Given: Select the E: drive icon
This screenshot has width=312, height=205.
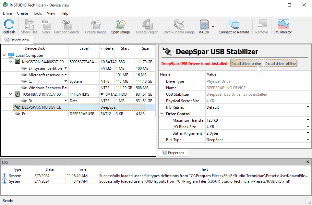Looking at the screenshot, I should coord(18,114).
